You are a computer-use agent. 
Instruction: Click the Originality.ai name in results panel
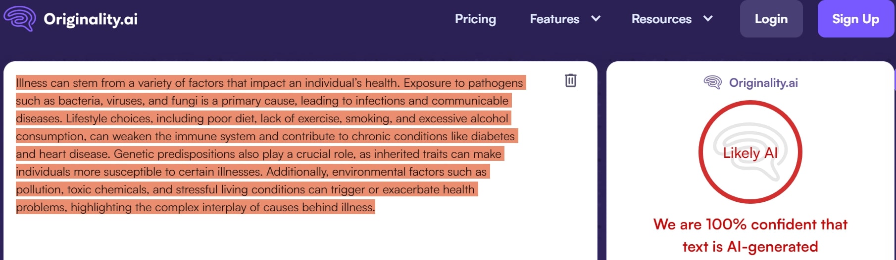[x=763, y=82]
